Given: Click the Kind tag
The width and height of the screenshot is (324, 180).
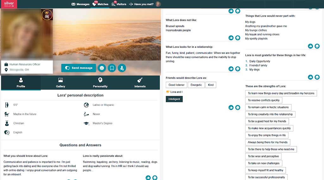Looking at the screenshot, I should click(211, 85).
